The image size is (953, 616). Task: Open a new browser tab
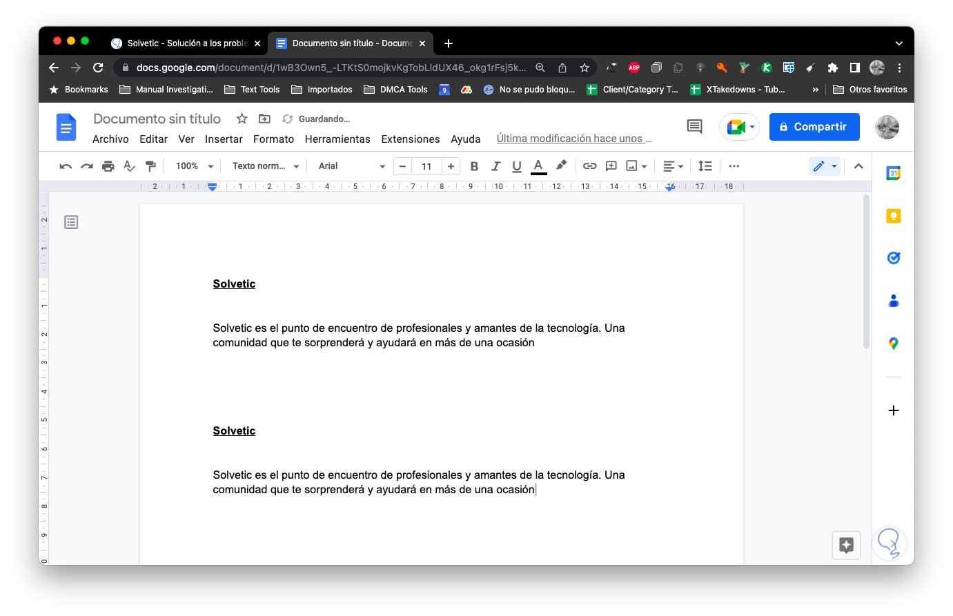449,43
